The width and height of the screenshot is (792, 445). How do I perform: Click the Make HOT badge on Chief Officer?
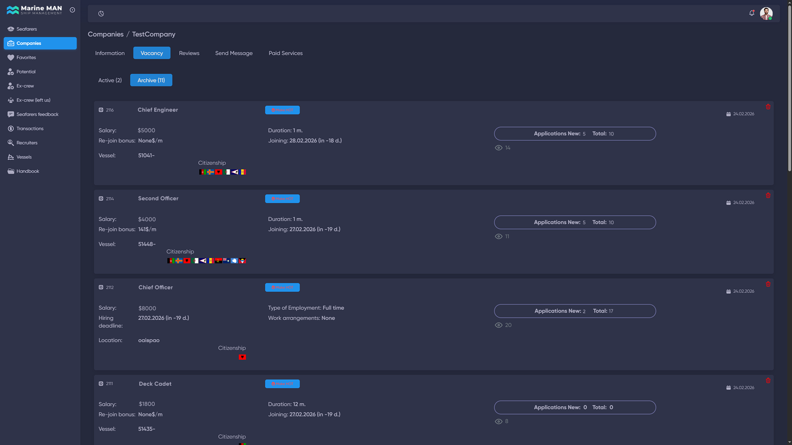point(283,288)
